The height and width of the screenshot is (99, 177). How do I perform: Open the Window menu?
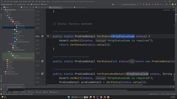point(44,1)
